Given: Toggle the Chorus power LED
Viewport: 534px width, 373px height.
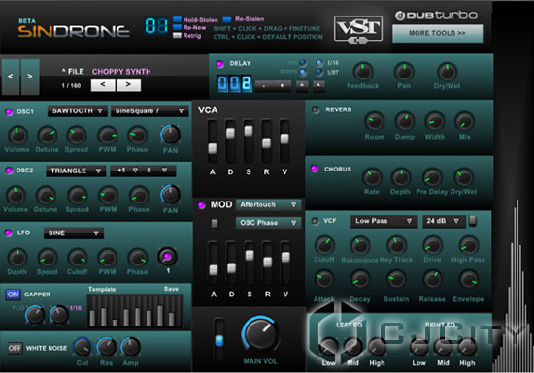Looking at the screenshot, I should [x=315, y=169].
